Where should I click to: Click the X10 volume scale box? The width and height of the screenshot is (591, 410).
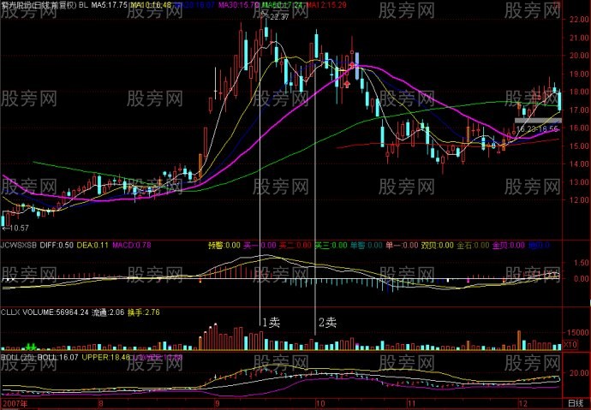tap(570, 344)
